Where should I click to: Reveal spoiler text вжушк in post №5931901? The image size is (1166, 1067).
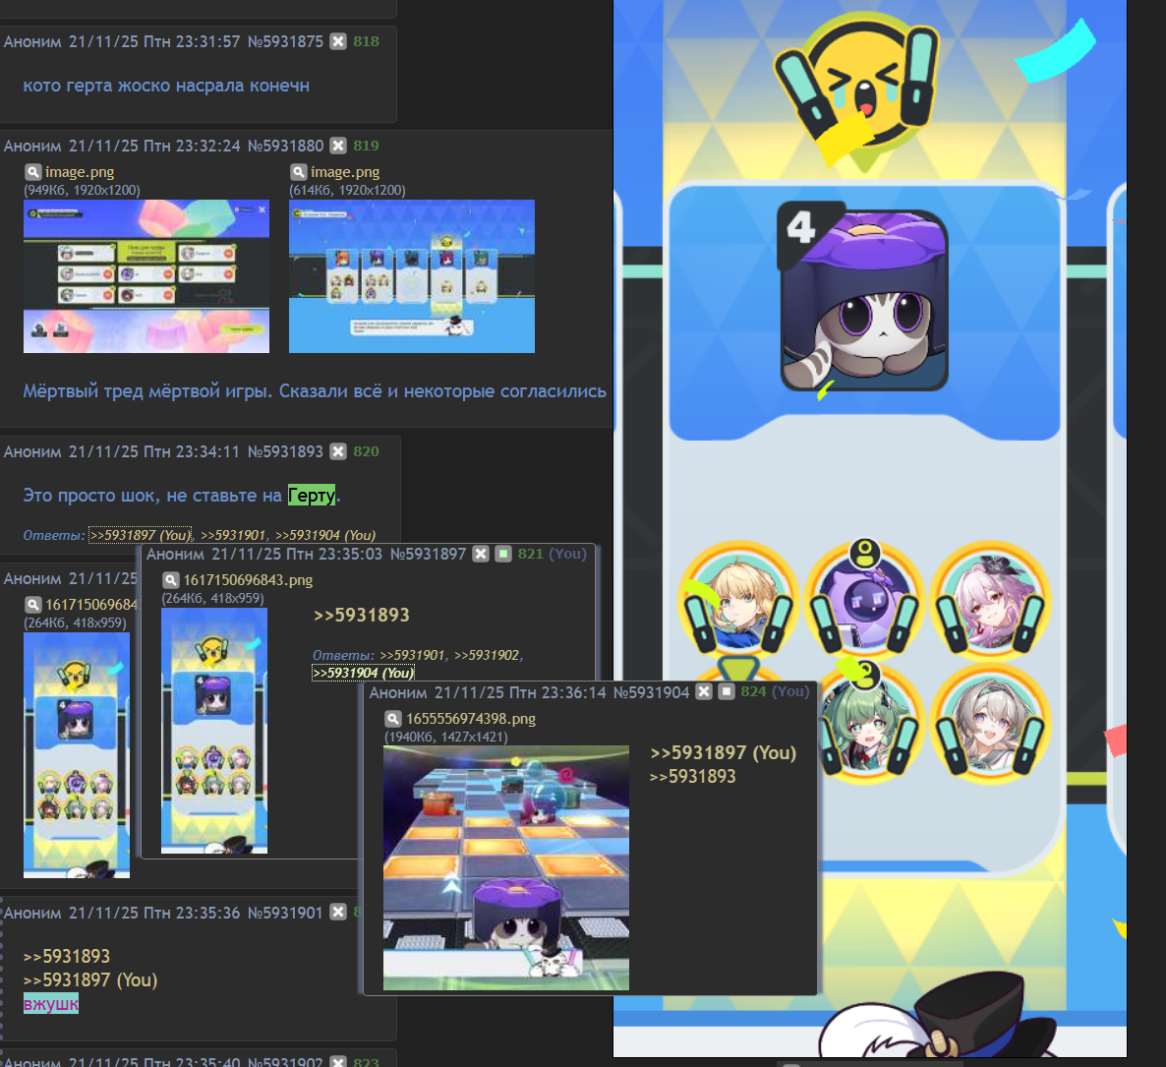pos(50,1004)
